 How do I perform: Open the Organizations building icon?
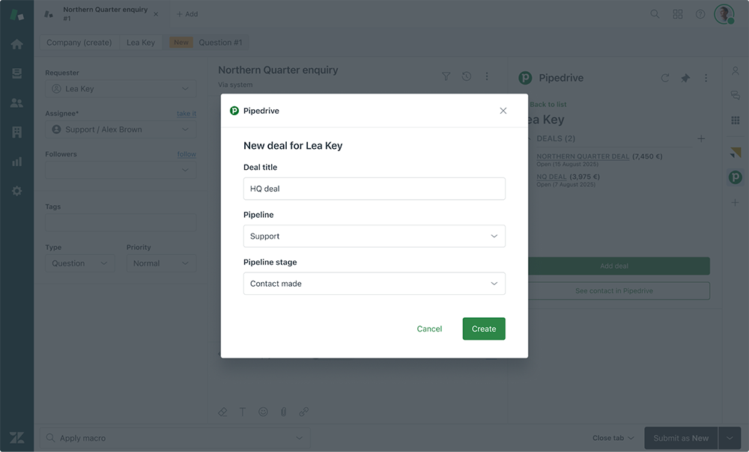(16, 132)
